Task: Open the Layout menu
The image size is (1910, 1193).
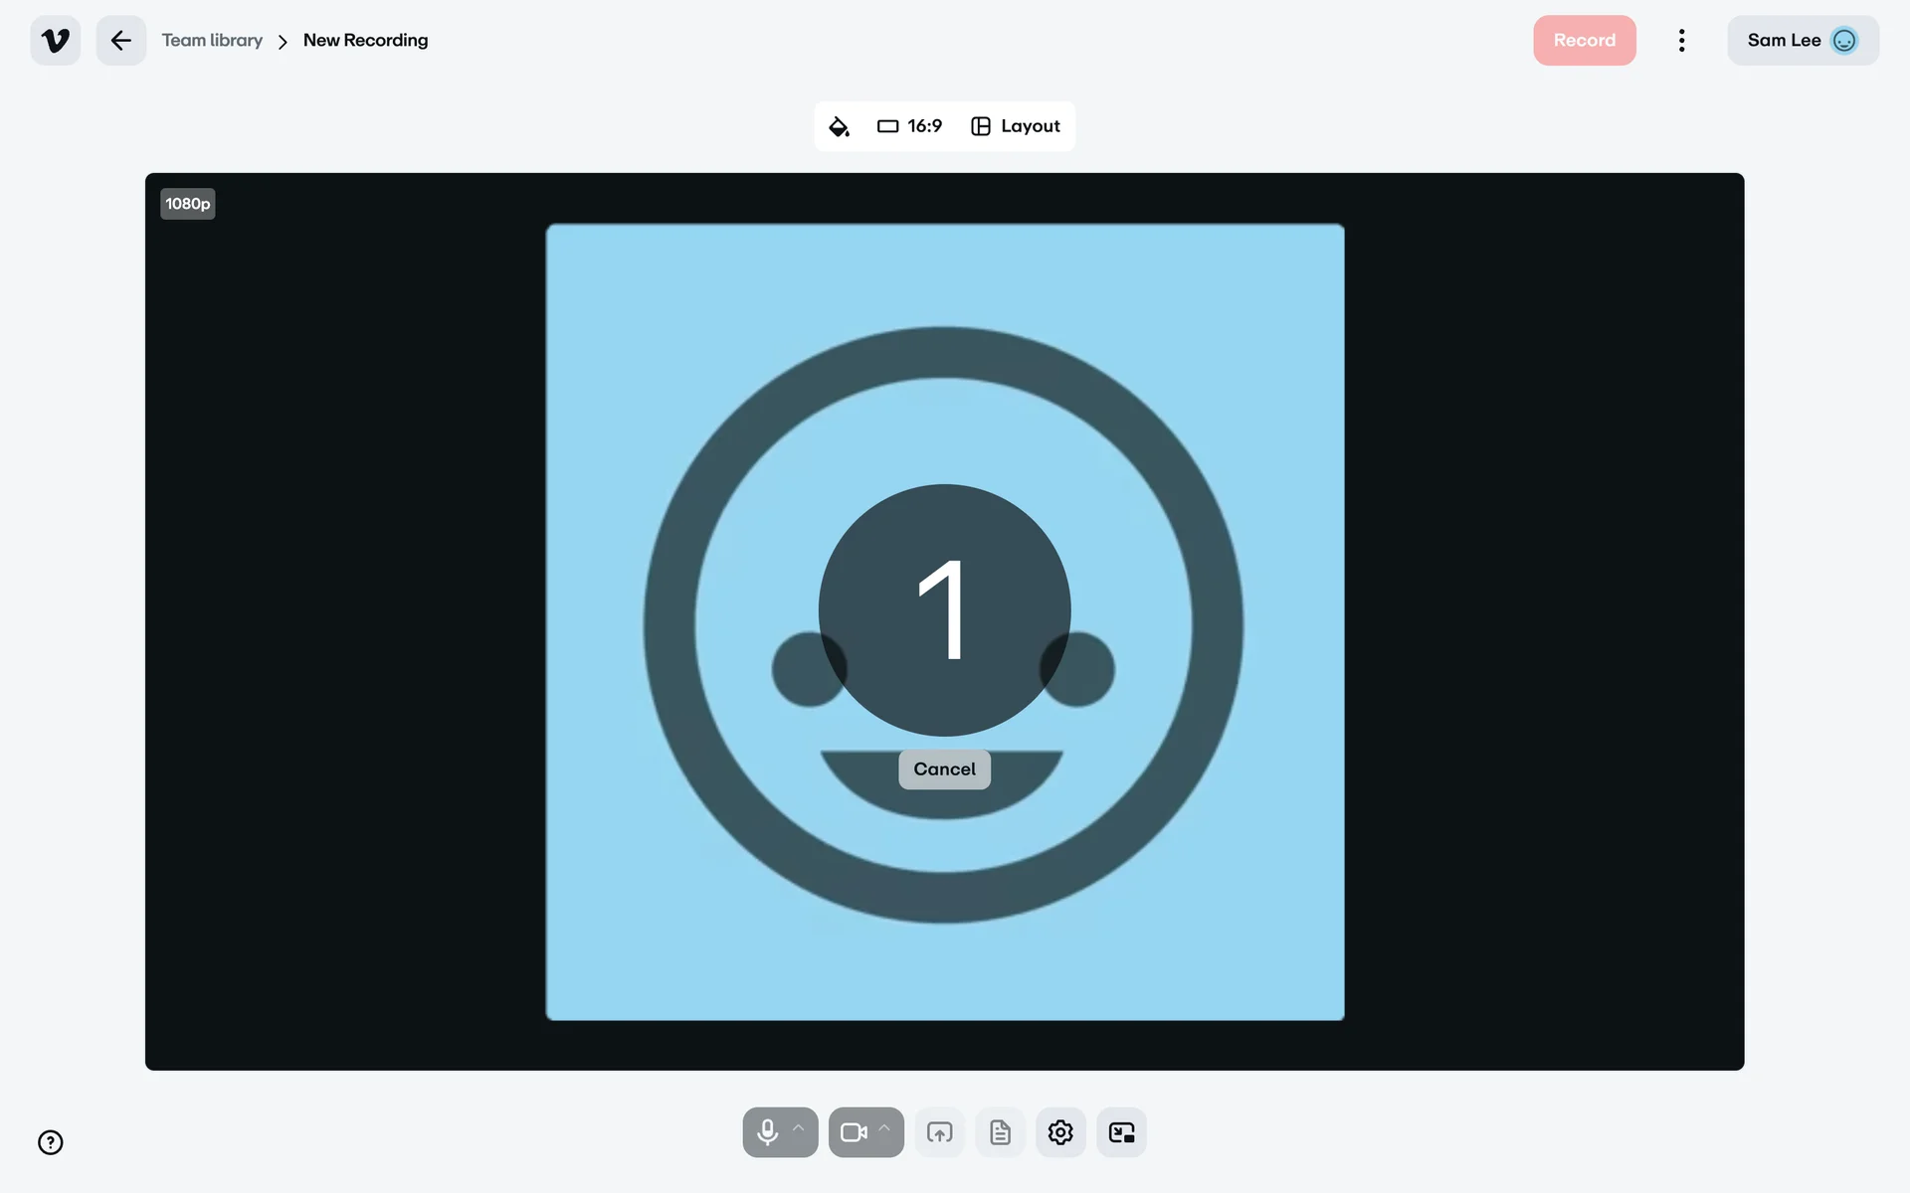Action: click(x=1016, y=126)
